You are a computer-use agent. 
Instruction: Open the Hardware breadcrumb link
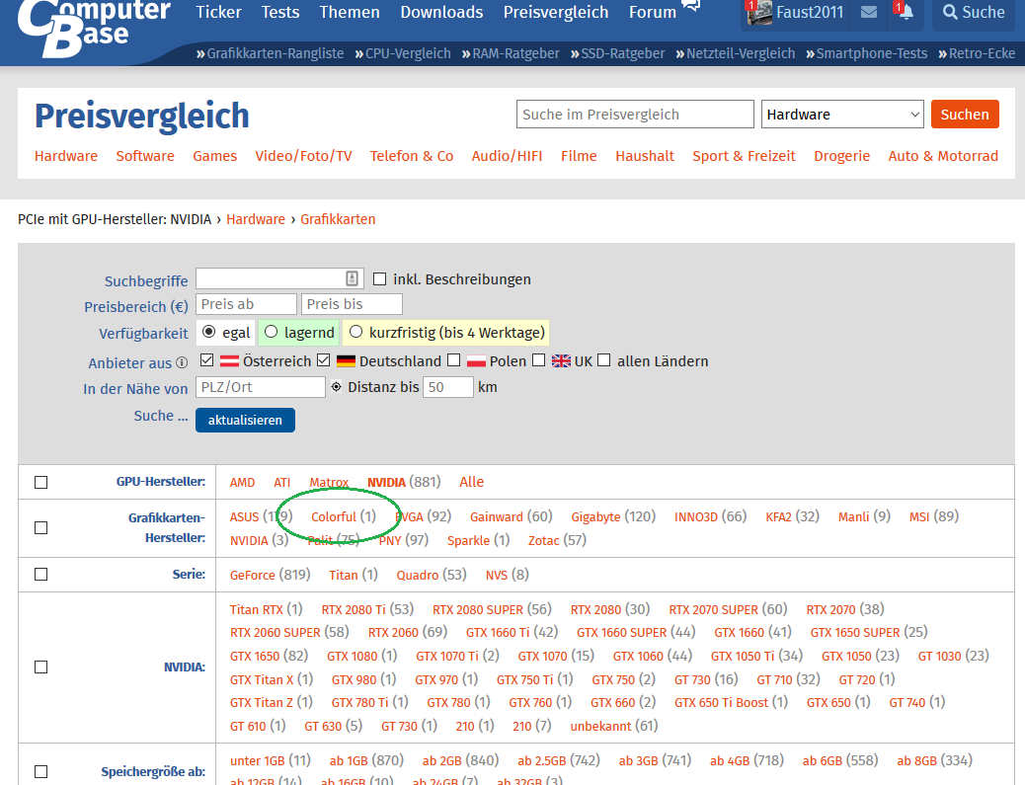[x=256, y=219]
